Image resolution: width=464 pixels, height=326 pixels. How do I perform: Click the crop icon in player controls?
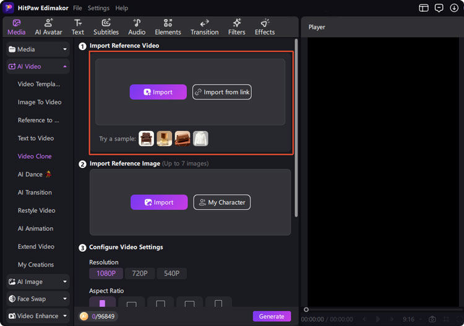tap(446, 319)
